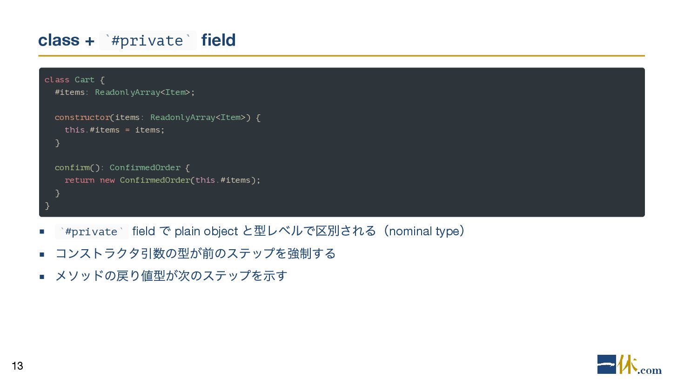Click the third bullet square marker
The height and width of the screenshot is (385, 684).
42,276
